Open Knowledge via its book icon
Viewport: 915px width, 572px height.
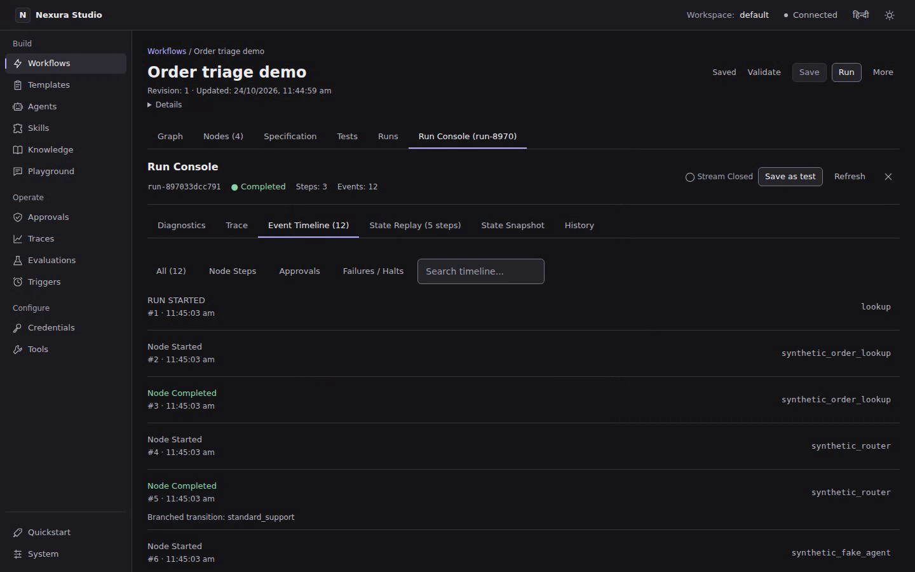pyautogui.click(x=18, y=150)
